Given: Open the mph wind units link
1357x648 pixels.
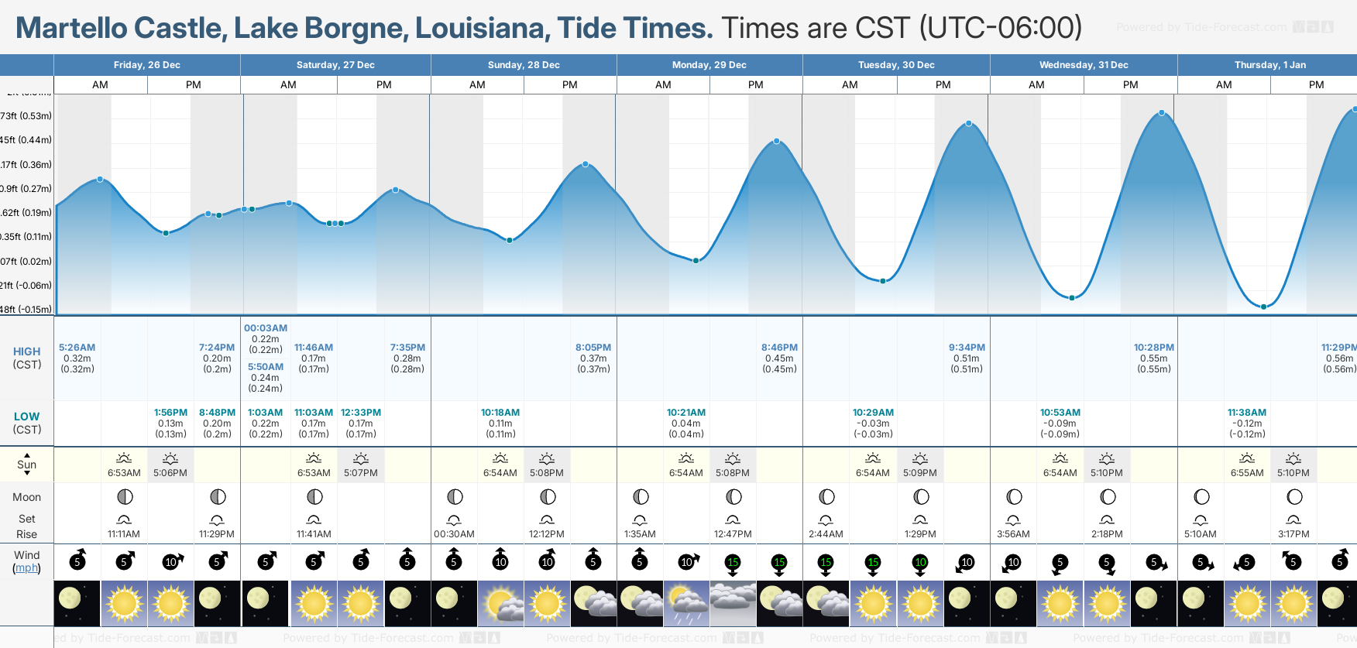Looking at the screenshot, I should 27,567.
